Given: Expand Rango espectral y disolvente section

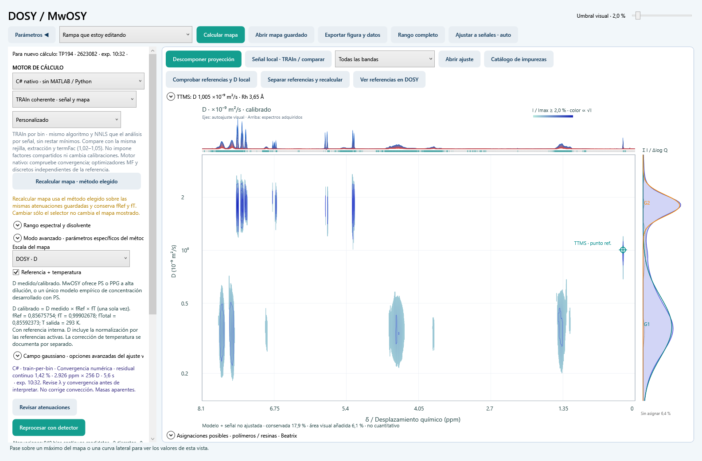Looking at the screenshot, I should pyautogui.click(x=18, y=225).
